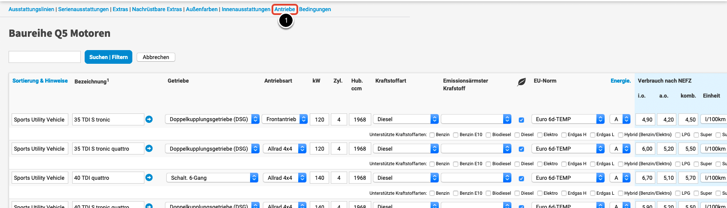Click the Sortierung & Hinweise column link
Image resolution: width=727 pixels, height=208 pixels.
pyautogui.click(x=40, y=81)
